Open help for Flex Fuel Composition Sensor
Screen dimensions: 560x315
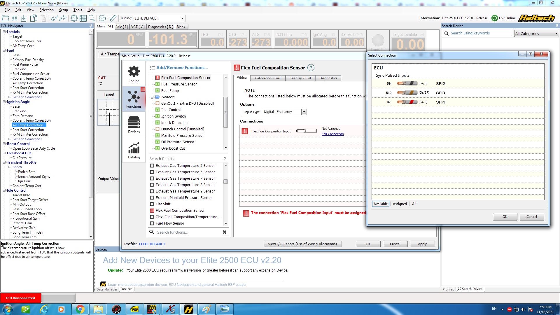click(x=311, y=68)
